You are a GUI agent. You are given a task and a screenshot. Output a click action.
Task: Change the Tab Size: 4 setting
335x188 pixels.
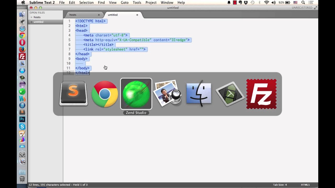[280, 185]
